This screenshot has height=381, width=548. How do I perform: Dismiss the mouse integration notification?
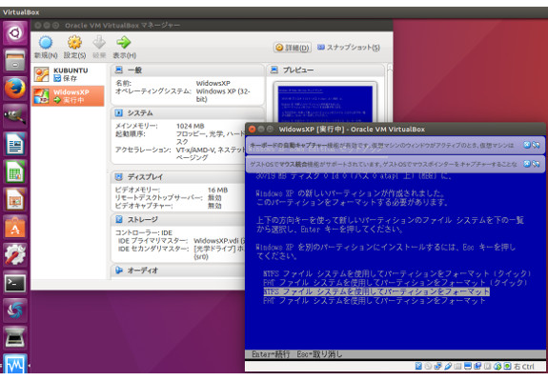tap(527, 164)
